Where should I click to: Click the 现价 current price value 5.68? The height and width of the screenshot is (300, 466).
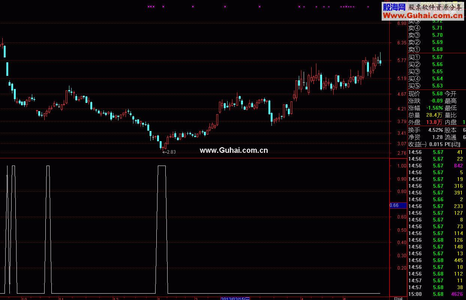click(x=437, y=93)
